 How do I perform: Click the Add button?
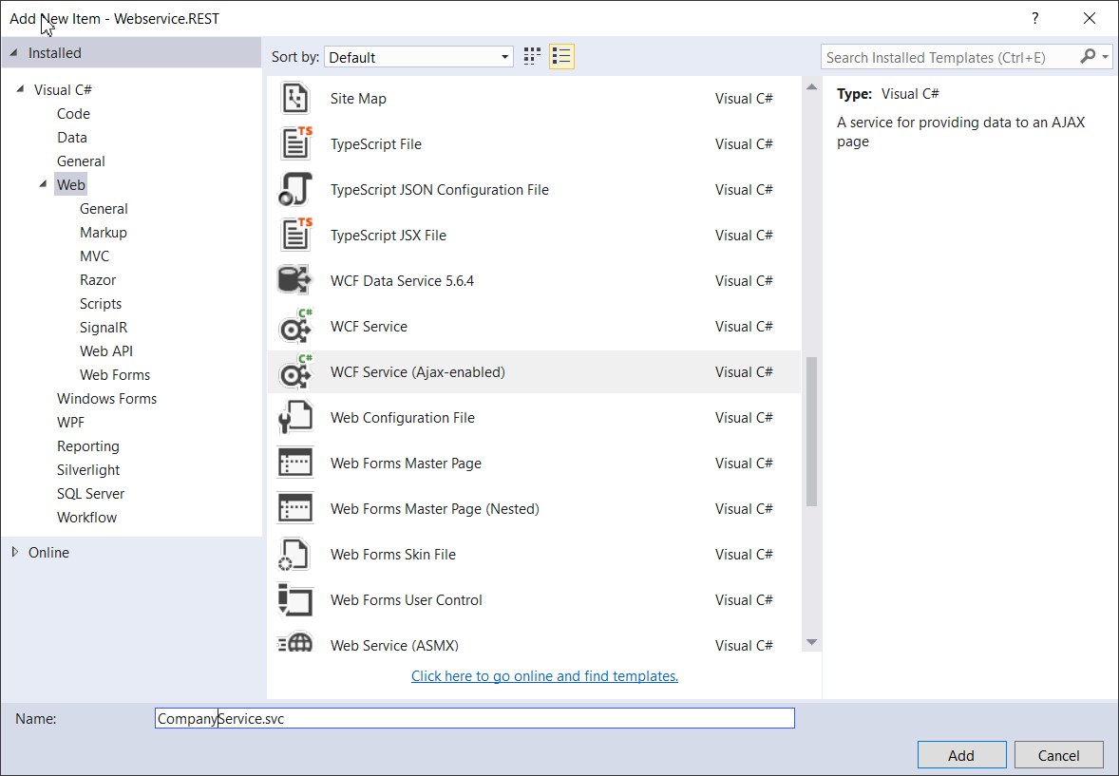pyautogui.click(x=961, y=755)
